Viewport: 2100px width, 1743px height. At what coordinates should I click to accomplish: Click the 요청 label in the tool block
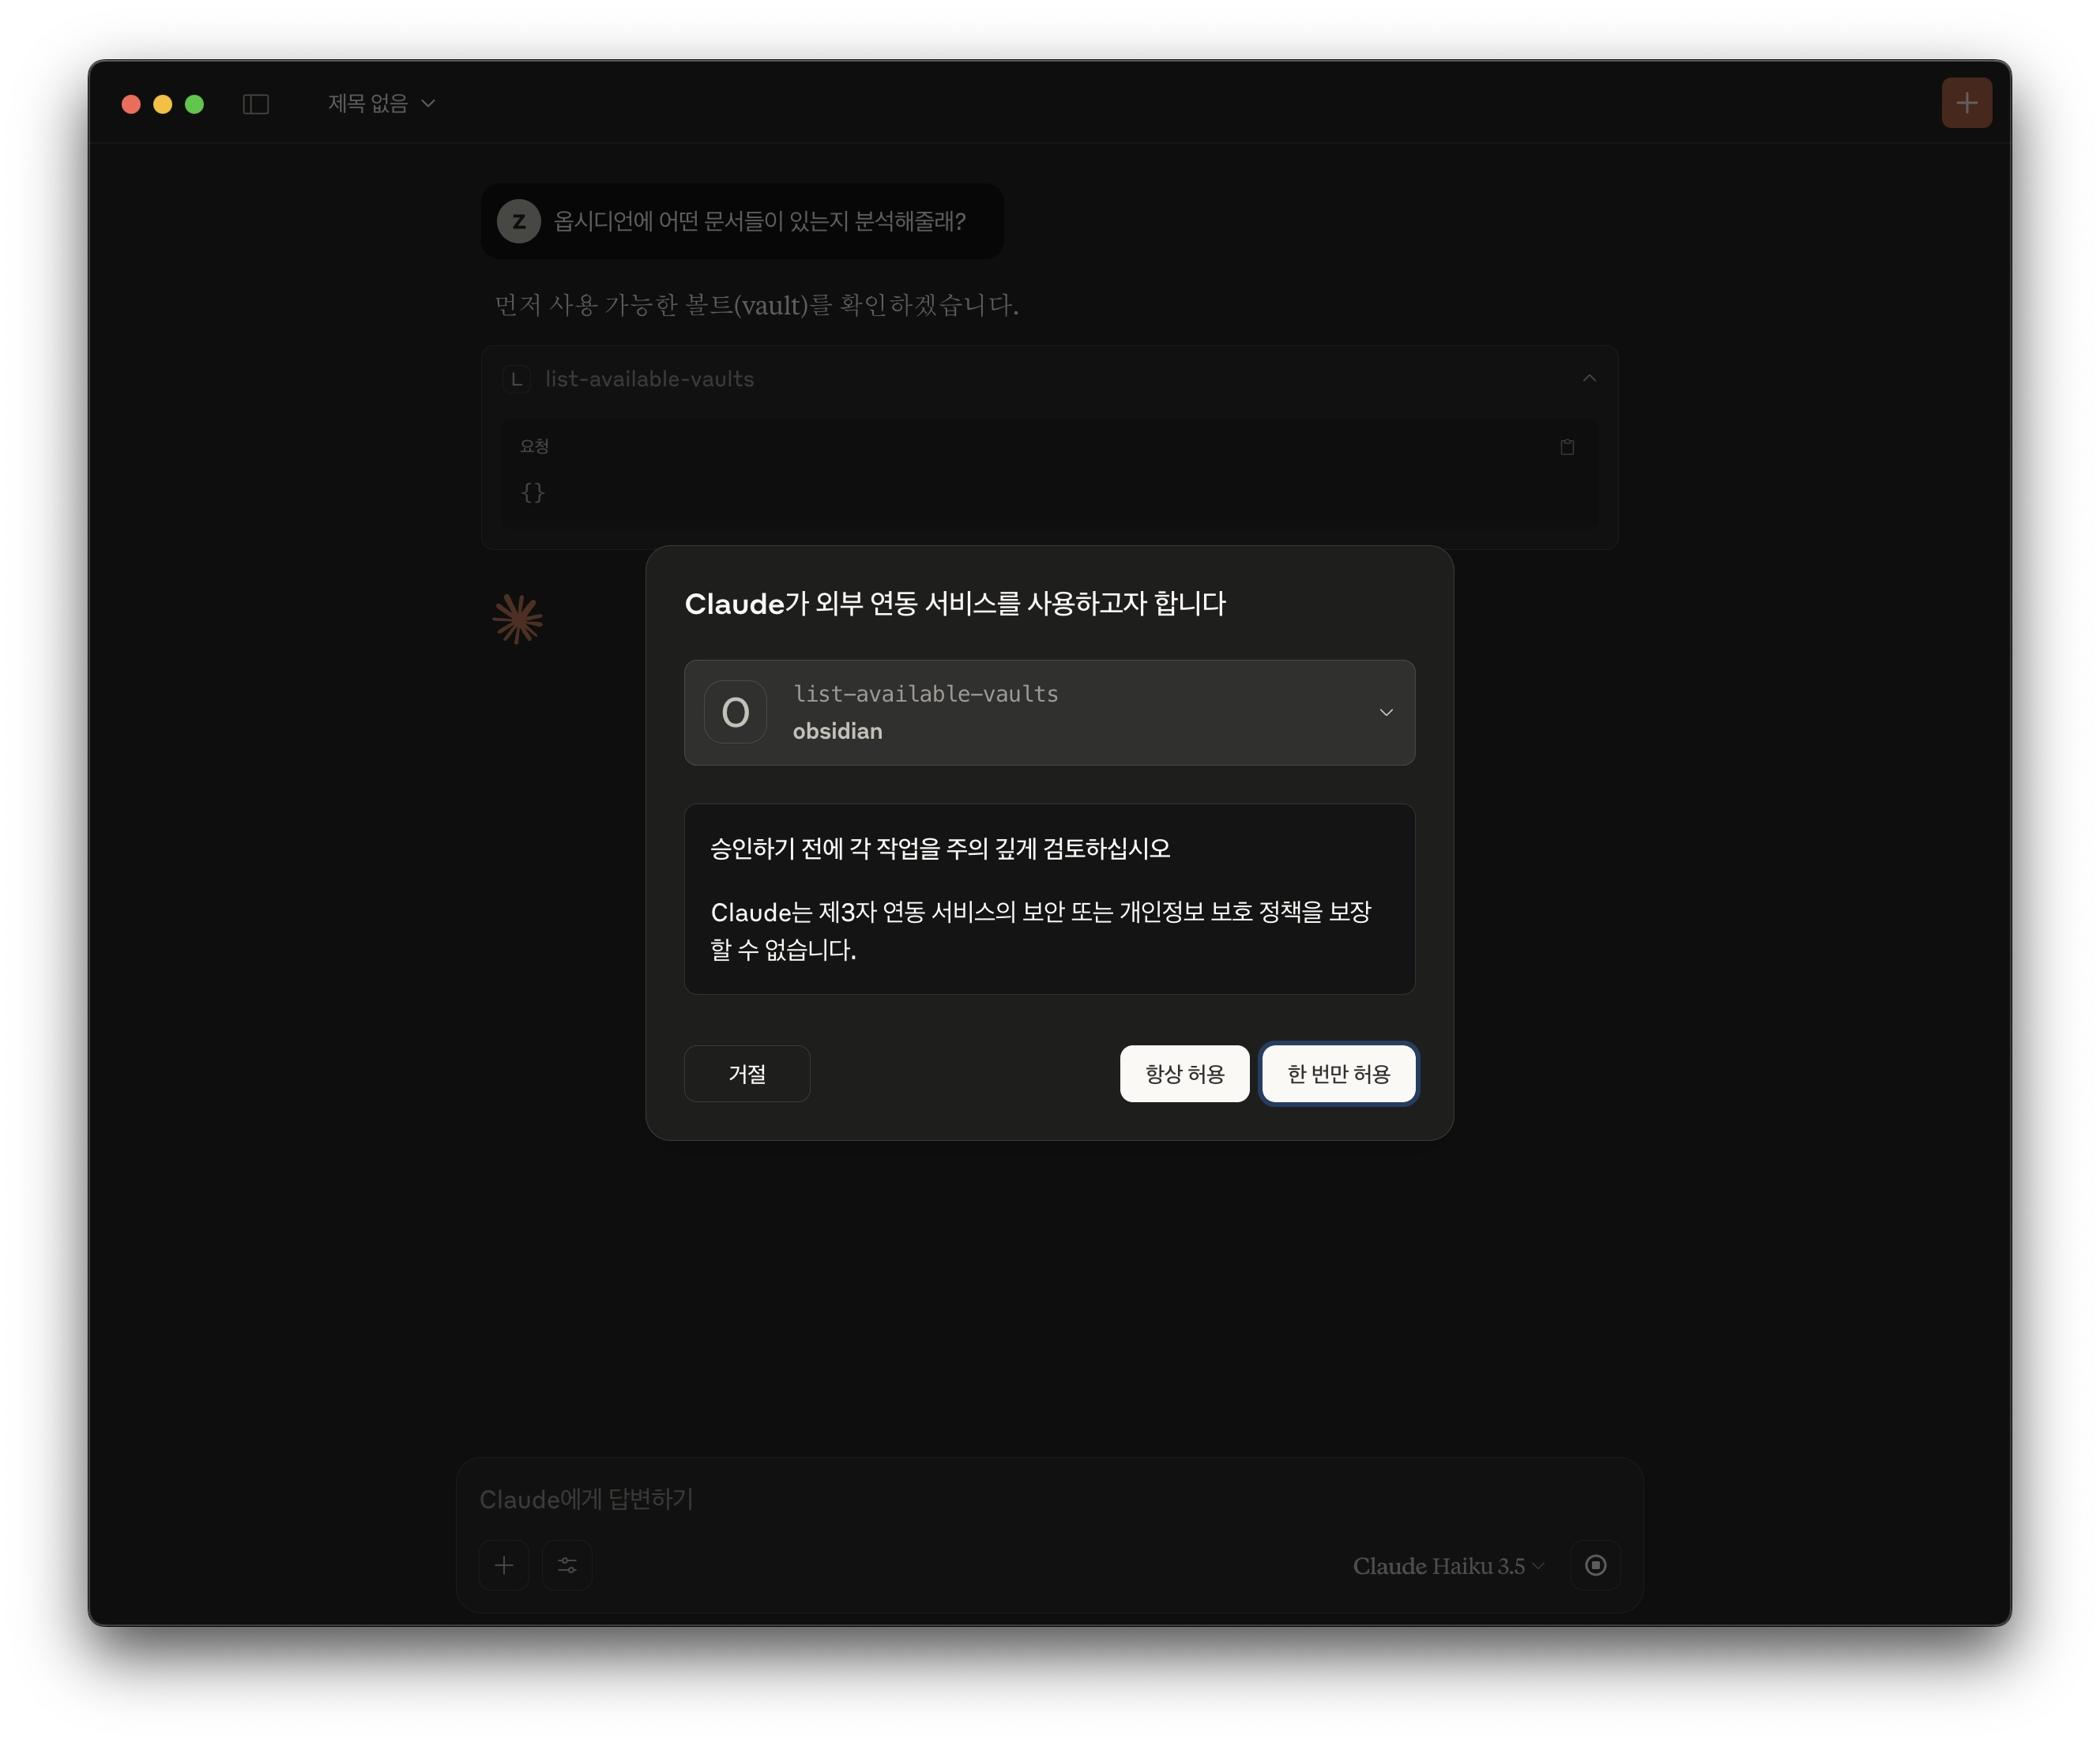534,446
